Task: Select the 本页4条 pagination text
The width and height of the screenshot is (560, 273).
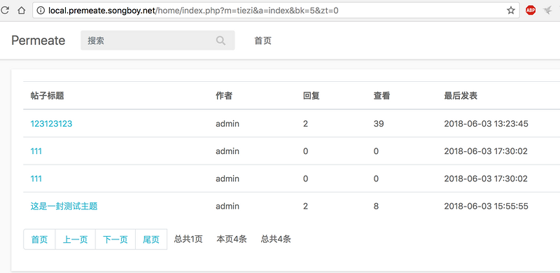Action: [x=232, y=239]
